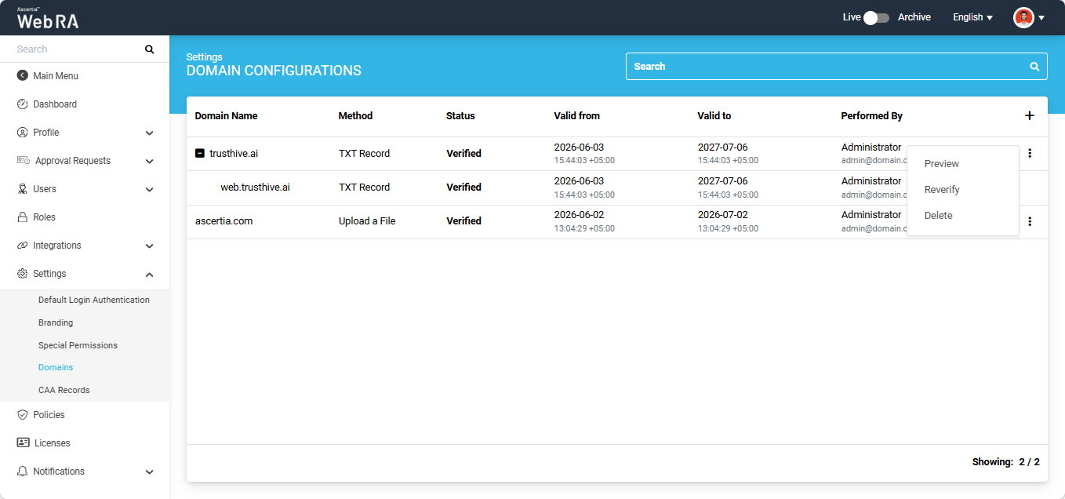Click the Status column header
This screenshot has width=1065, height=499.
point(460,115)
